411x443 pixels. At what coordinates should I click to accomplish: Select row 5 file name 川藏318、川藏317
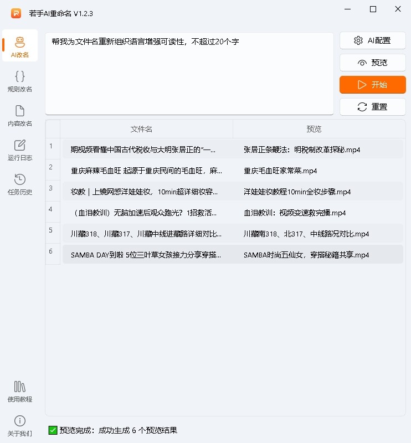click(x=146, y=234)
